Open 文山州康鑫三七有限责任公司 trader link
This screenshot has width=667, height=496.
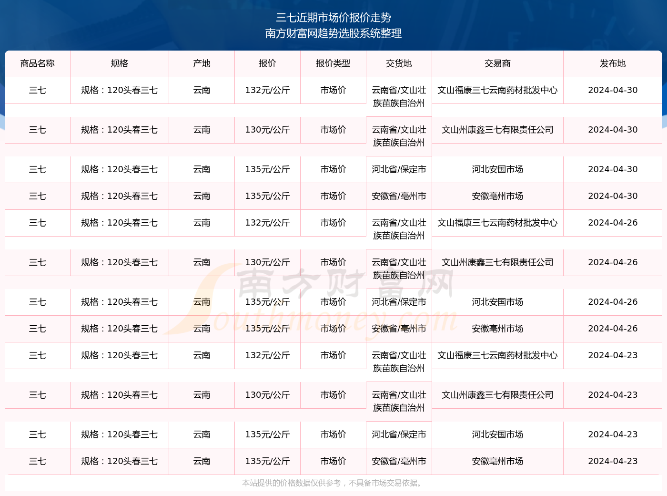click(497, 129)
